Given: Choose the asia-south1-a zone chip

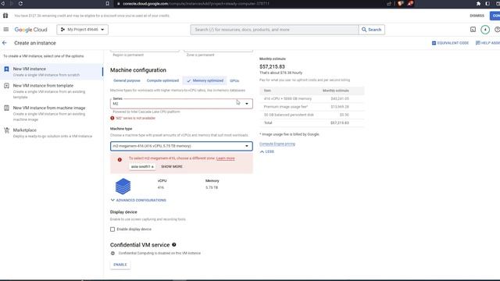Looking at the screenshot, I should pos(142,166).
